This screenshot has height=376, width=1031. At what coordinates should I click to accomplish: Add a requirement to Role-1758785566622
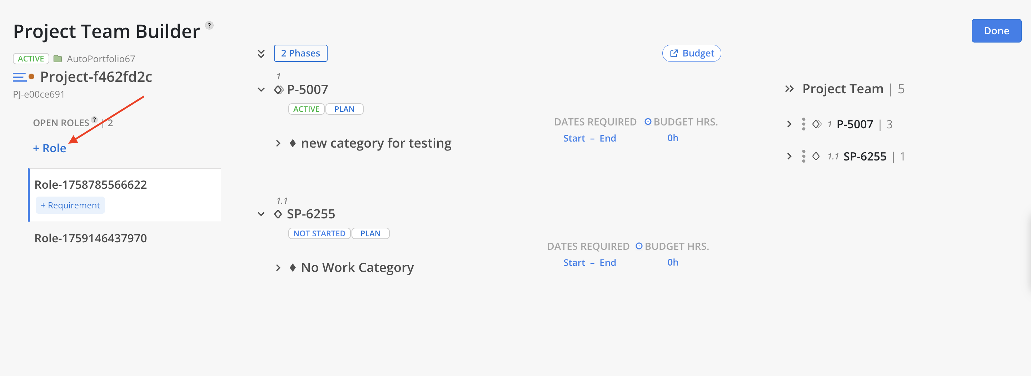coord(70,206)
